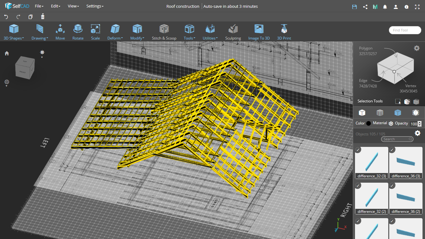The image size is (425, 239).
Task: Click the Roof construction project title
Action: click(x=183, y=6)
